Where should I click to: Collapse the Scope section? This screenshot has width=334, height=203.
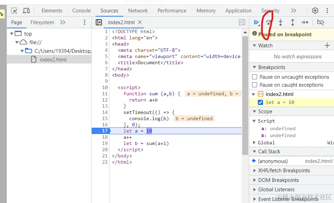(254, 112)
